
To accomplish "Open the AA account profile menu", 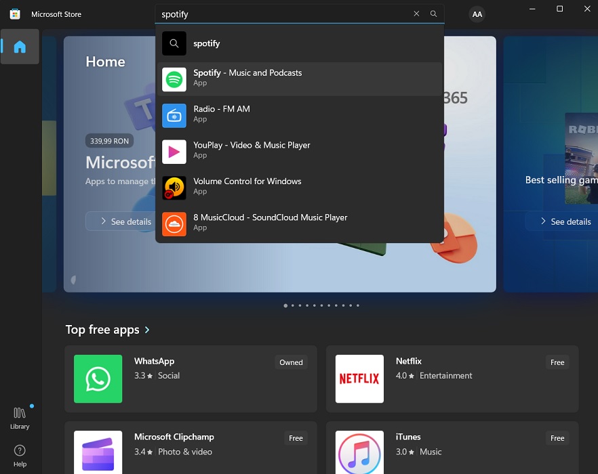I will coord(477,14).
